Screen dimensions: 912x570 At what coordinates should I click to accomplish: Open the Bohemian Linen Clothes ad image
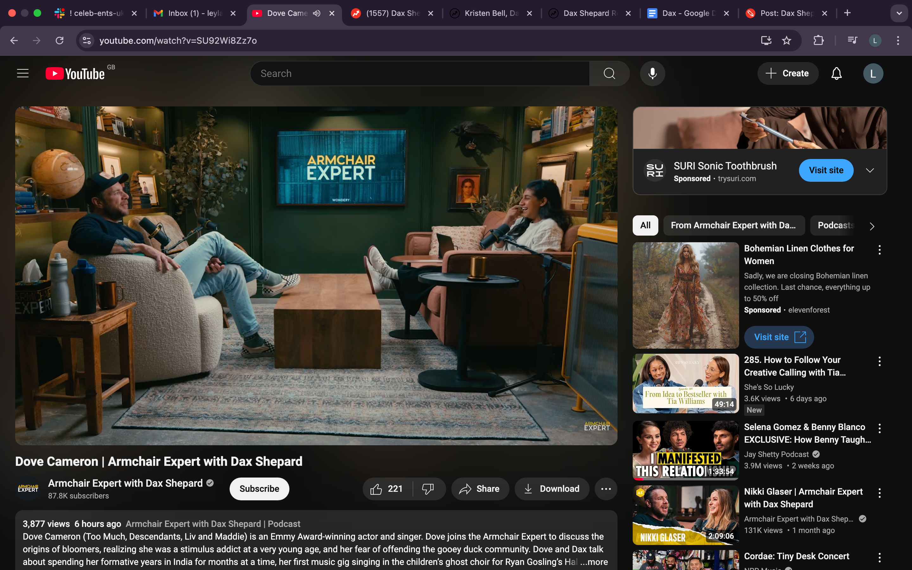click(686, 295)
